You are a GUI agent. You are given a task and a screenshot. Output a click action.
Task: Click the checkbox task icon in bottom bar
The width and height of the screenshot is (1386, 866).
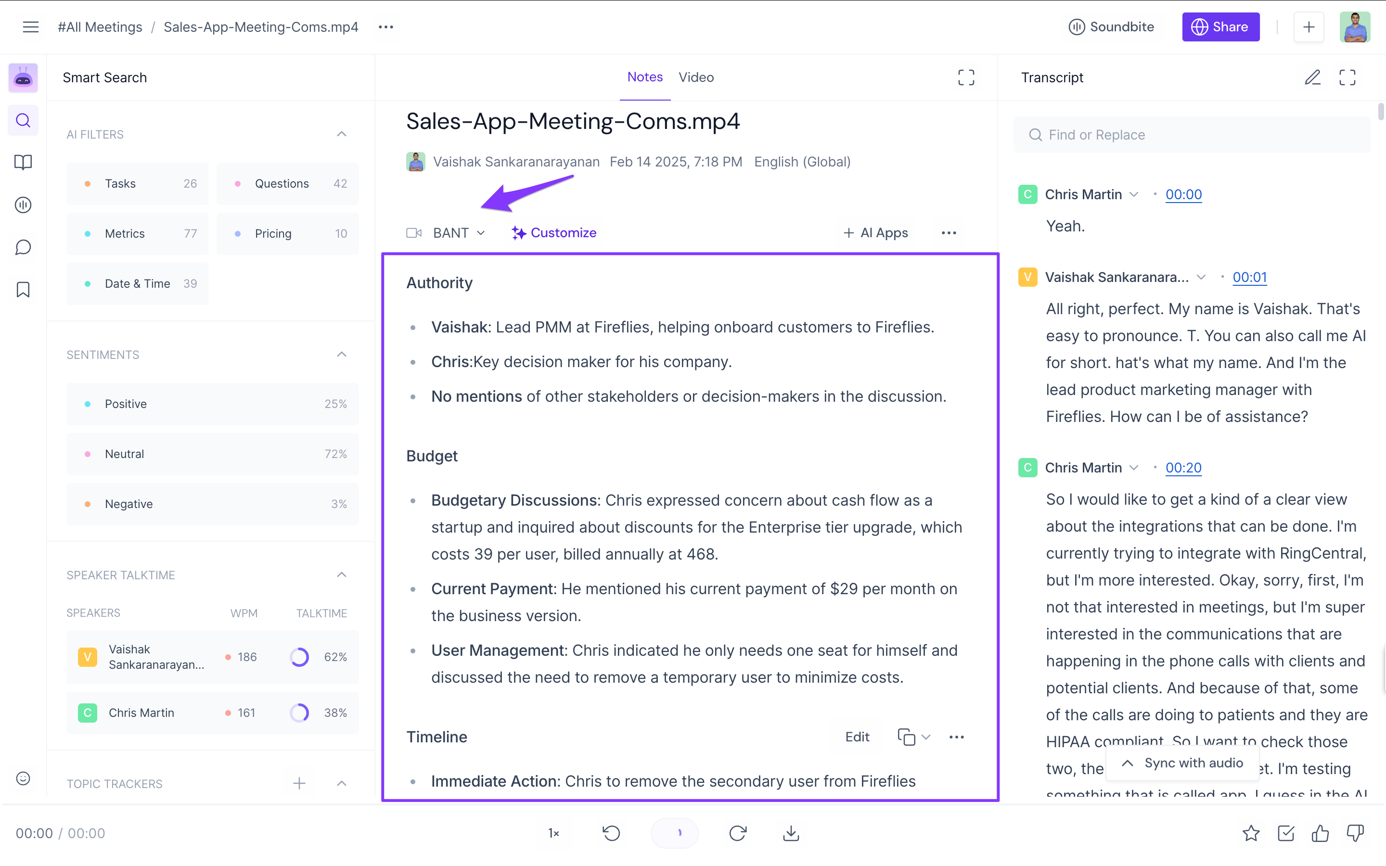(1286, 833)
